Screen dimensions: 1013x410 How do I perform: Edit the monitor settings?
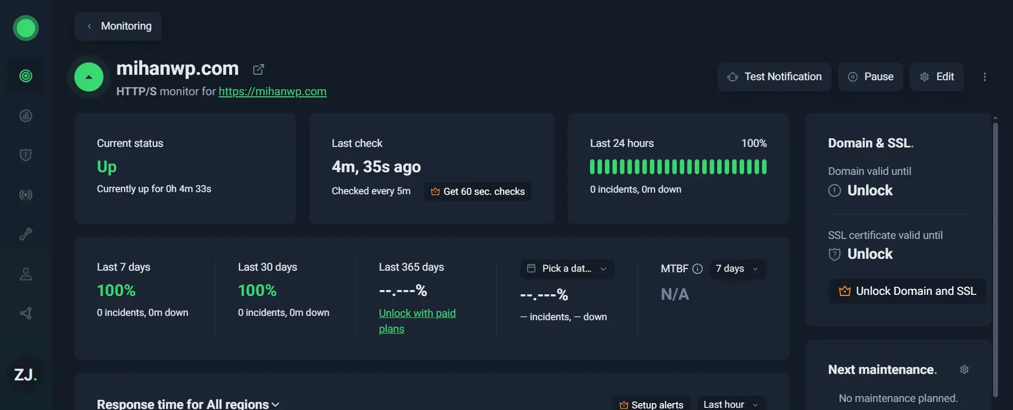(x=936, y=77)
